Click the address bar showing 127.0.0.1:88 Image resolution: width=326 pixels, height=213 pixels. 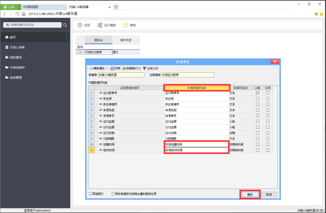coord(53,14)
